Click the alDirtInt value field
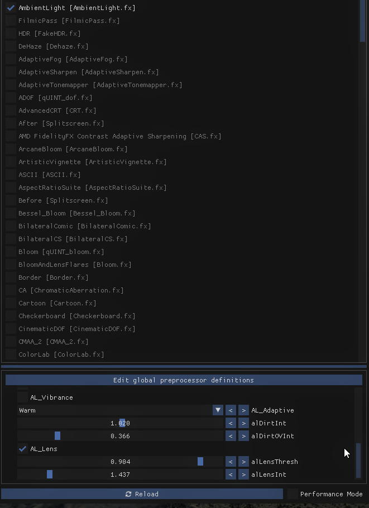The height and width of the screenshot is (508, 369). tap(120, 423)
